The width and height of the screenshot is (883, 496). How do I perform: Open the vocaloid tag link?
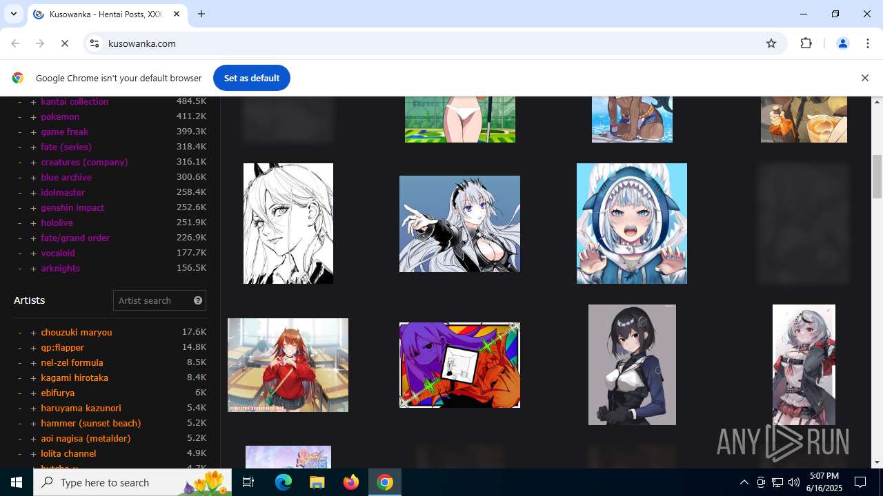coord(58,253)
